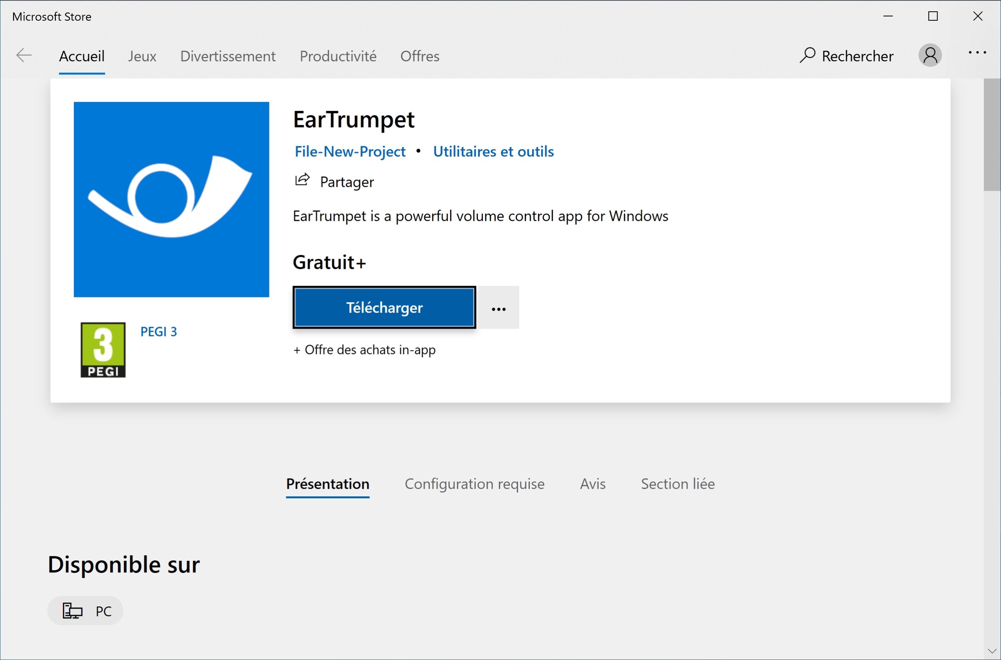Click the Télécharger button
The height and width of the screenshot is (660, 1001).
384,308
